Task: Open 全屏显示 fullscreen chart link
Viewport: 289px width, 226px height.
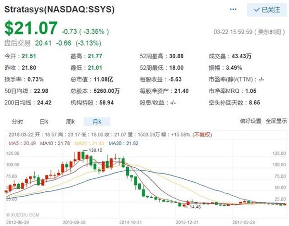Action: pos(276,121)
